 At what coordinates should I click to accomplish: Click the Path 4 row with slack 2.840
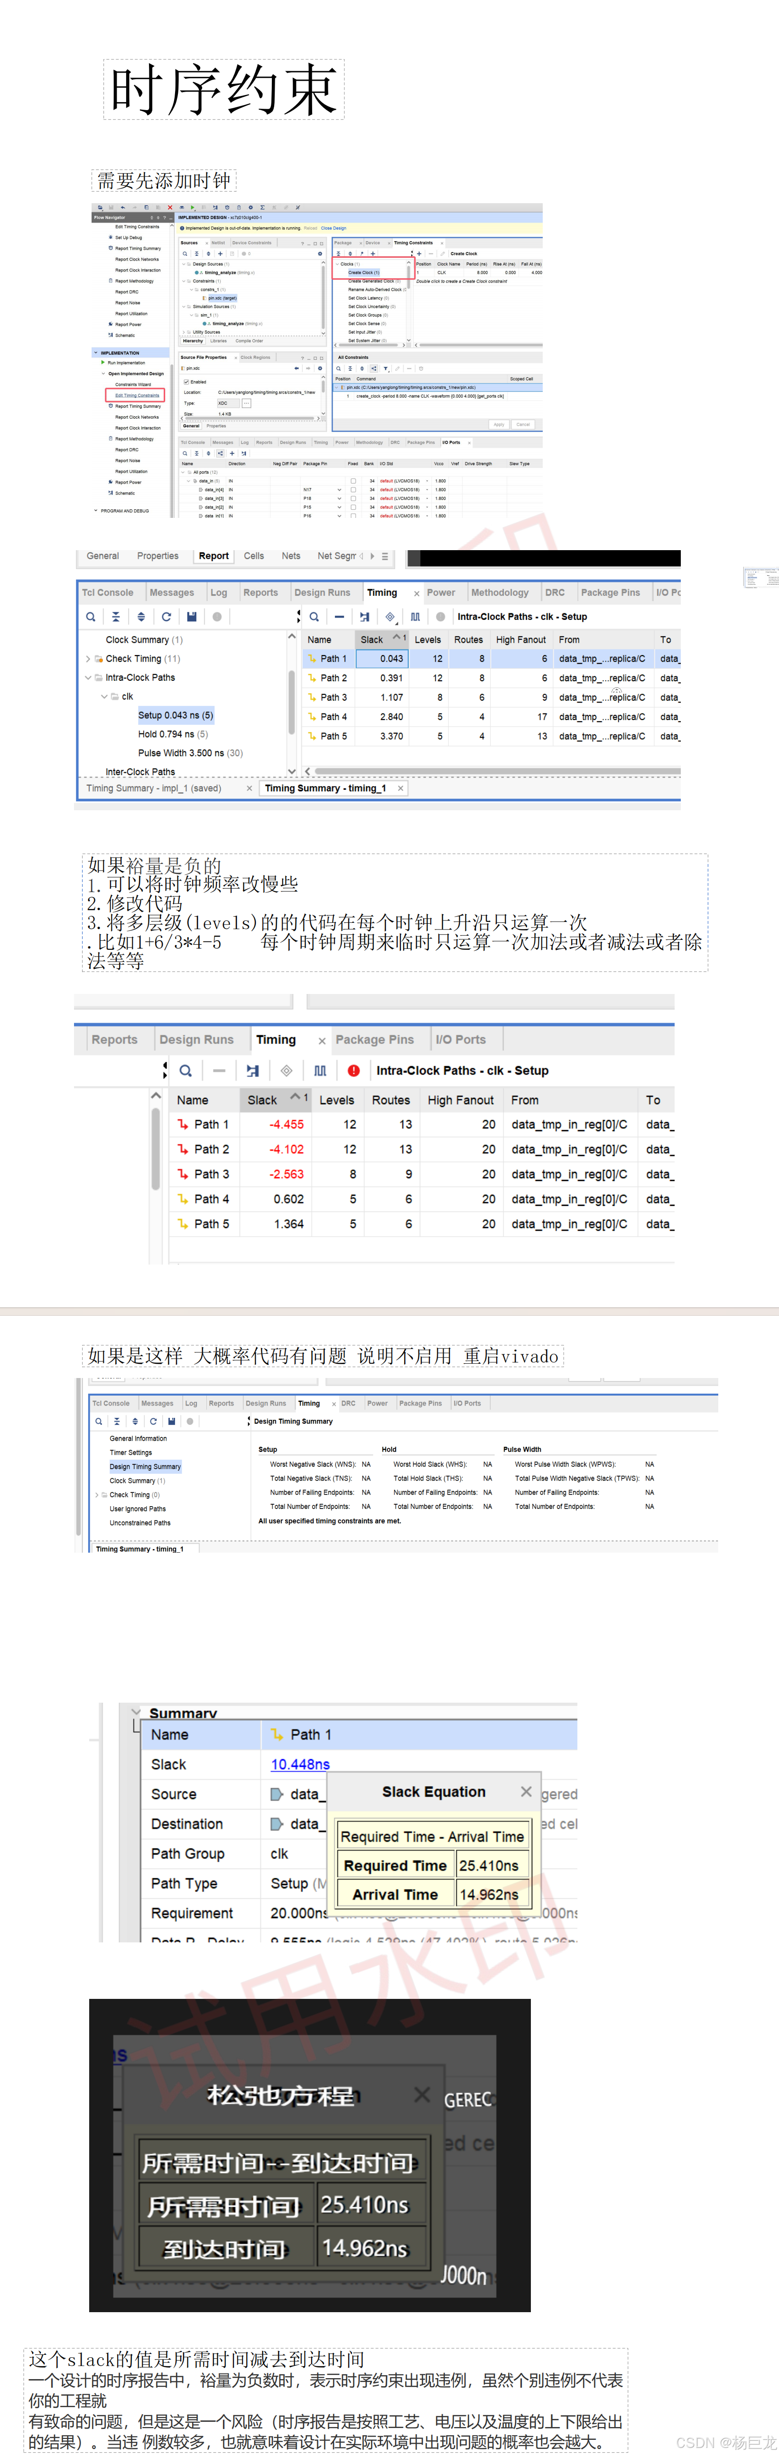point(492,717)
